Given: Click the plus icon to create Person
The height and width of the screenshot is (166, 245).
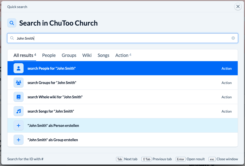Looking at the screenshot, I should 19,126.
